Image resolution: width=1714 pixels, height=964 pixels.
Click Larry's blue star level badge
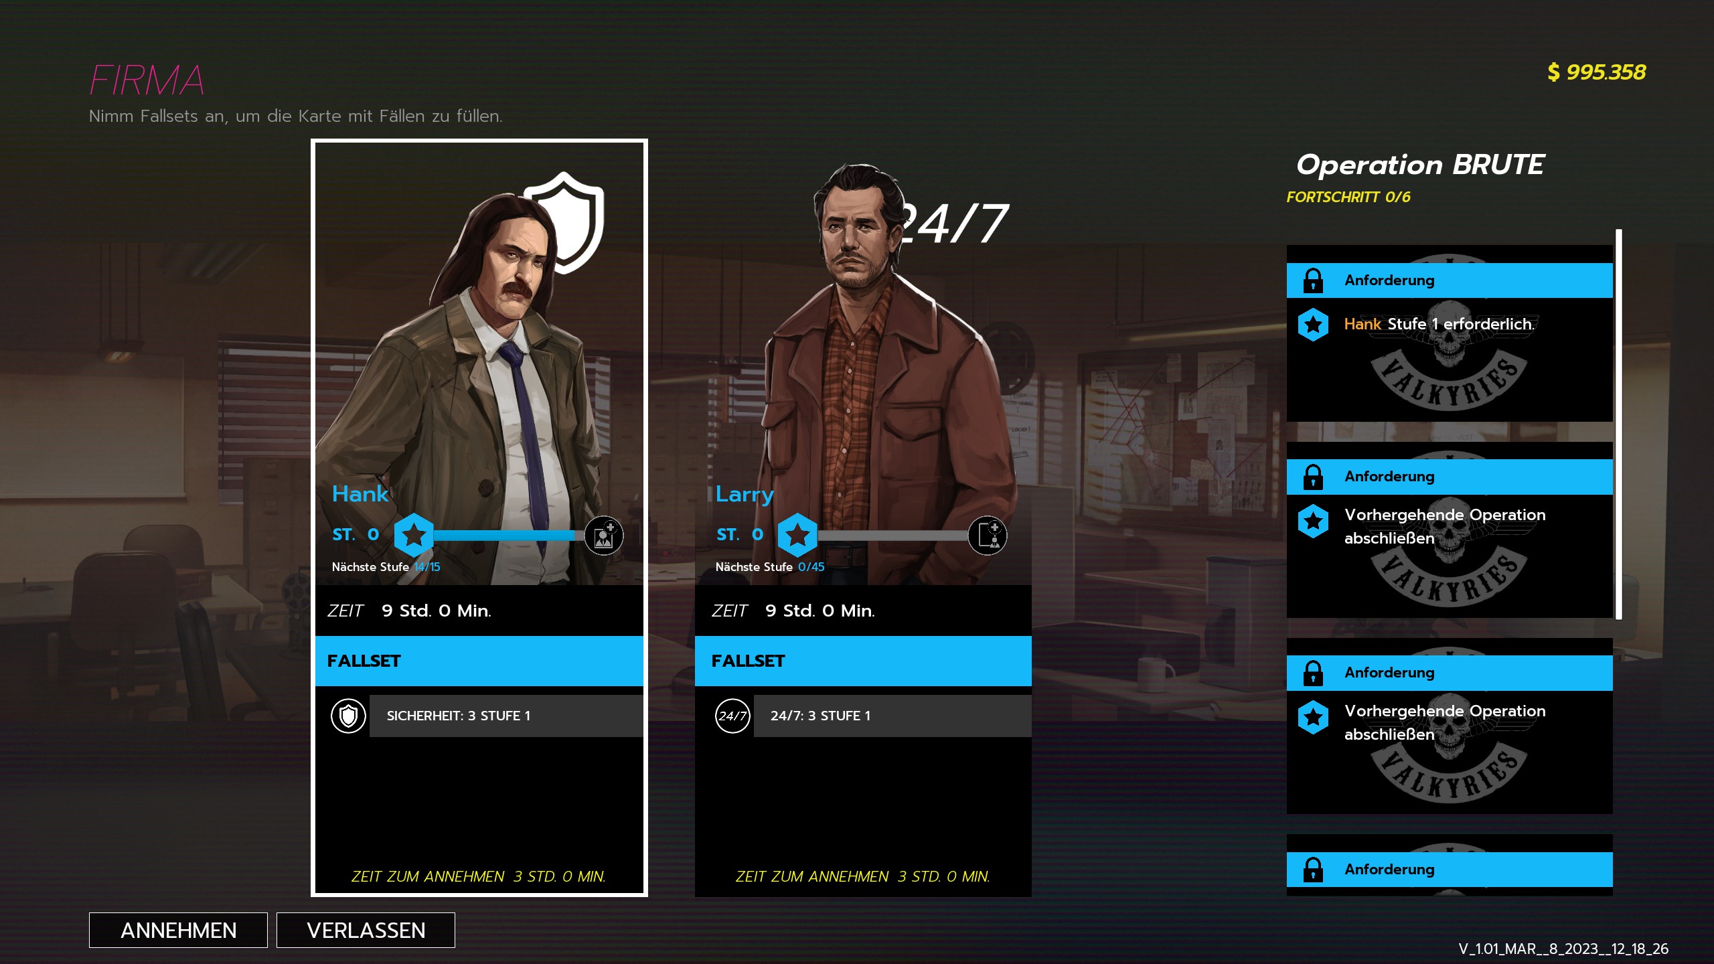pos(797,535)
